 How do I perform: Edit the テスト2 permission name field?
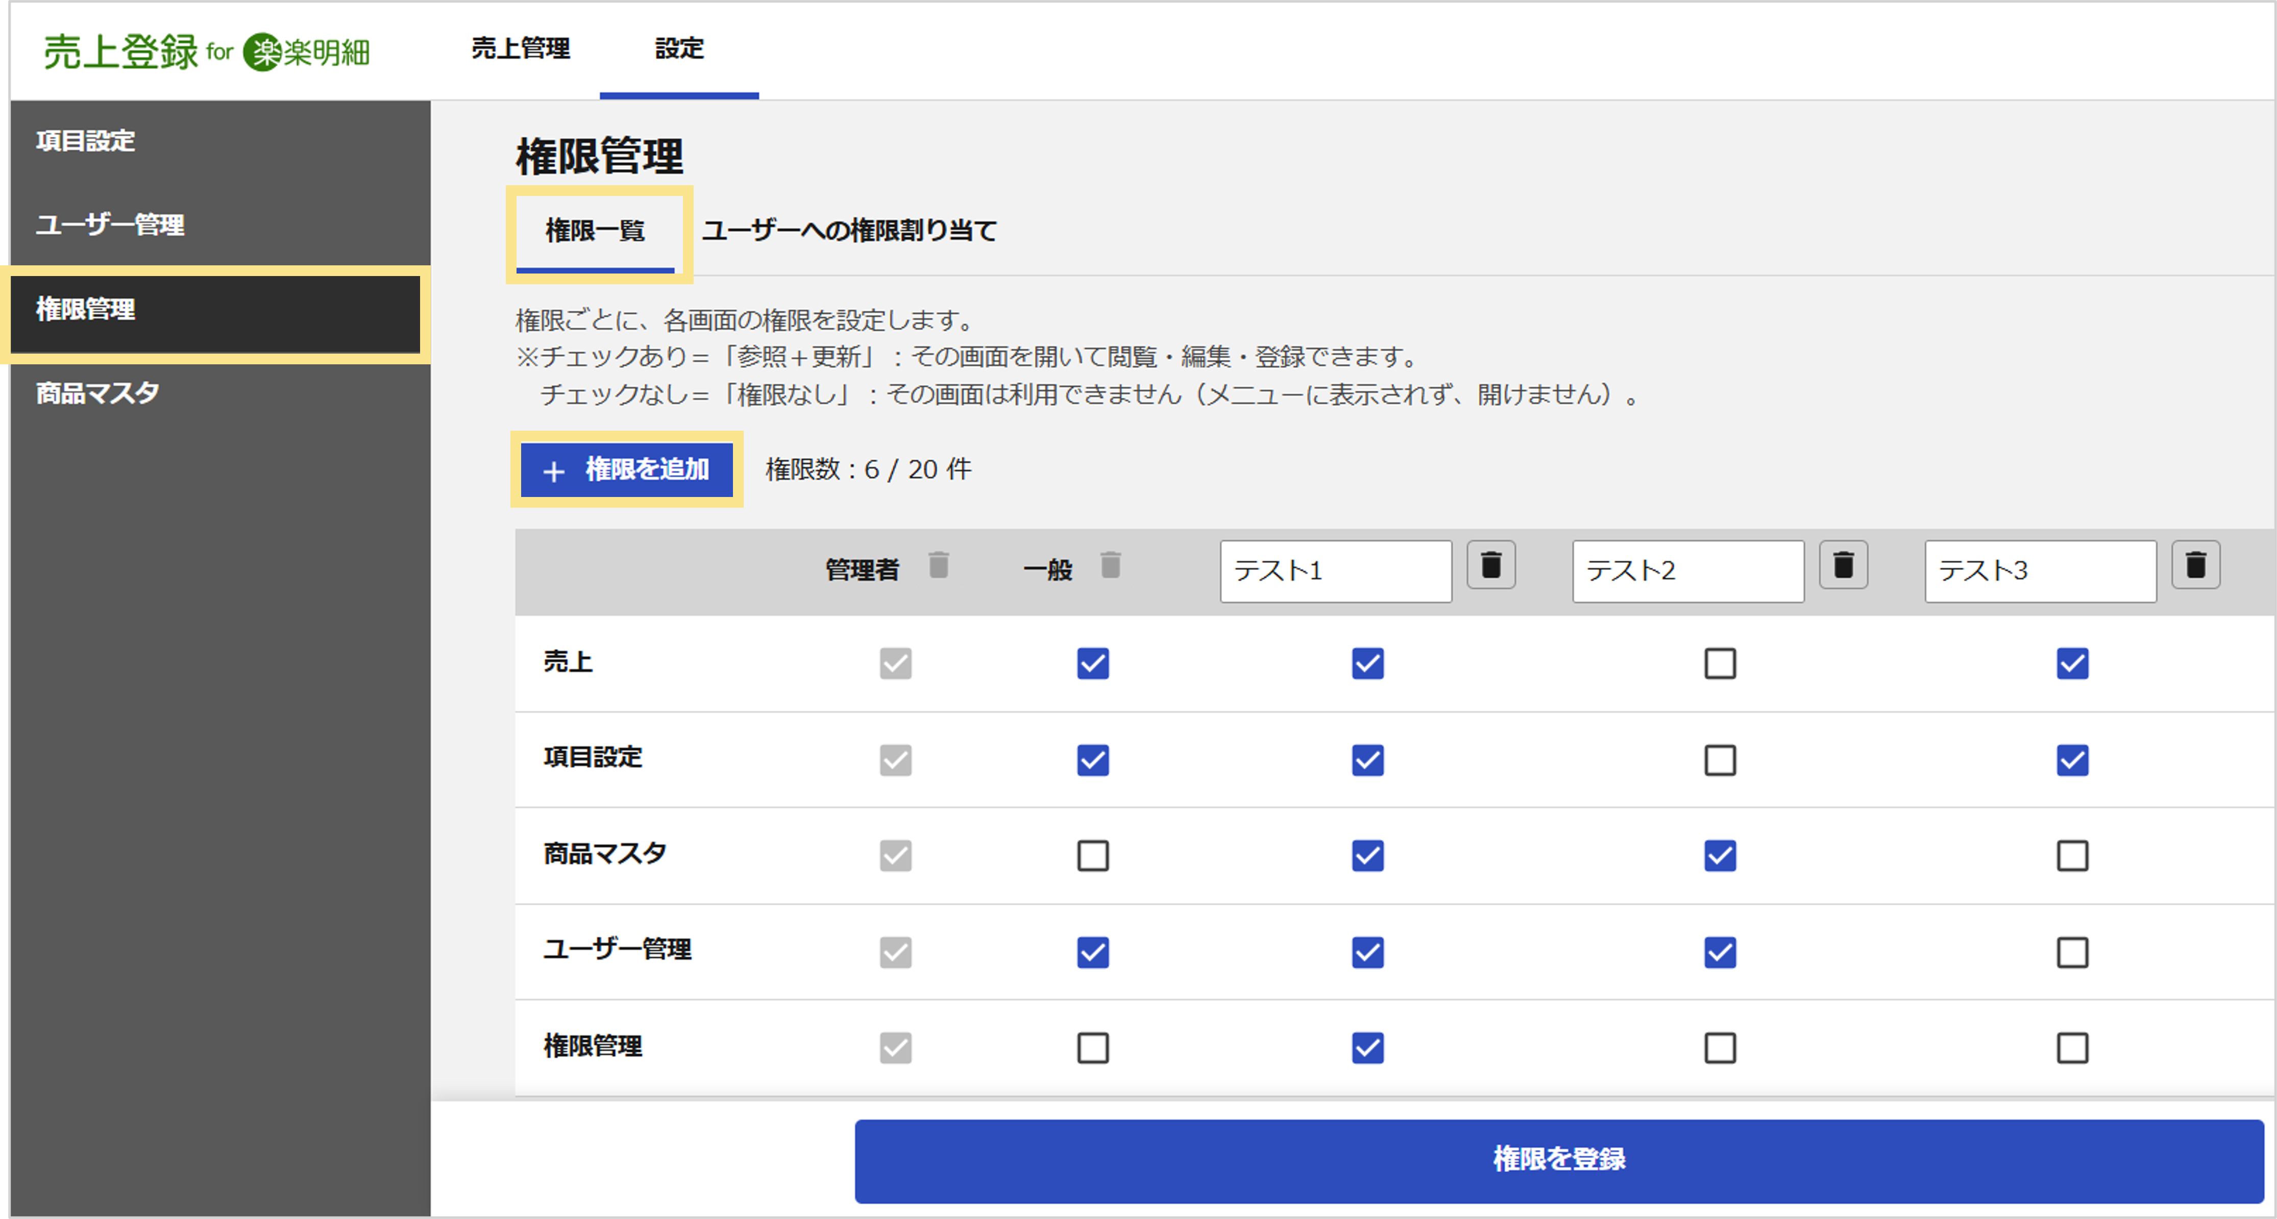click(1688, 571)
